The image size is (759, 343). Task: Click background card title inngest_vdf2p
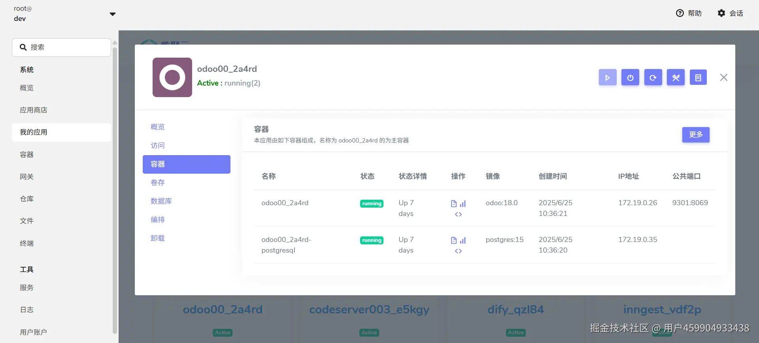[x=662, y=309]
